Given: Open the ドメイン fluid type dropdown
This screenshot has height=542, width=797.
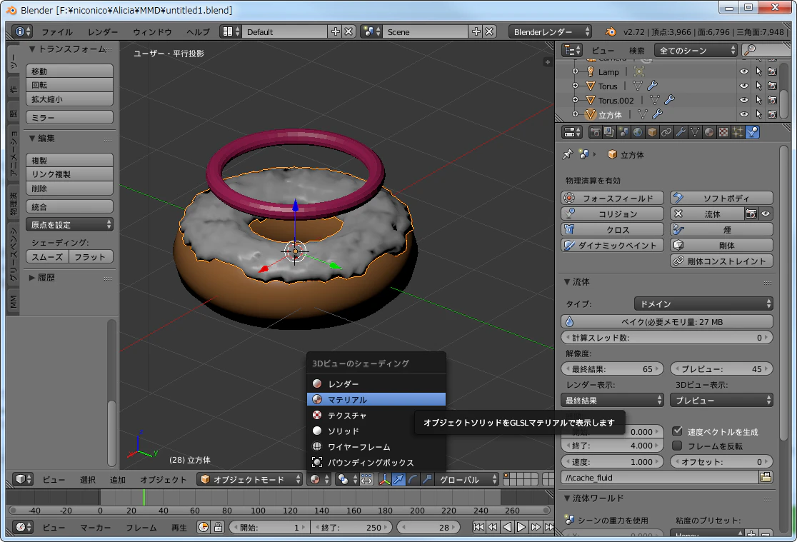Looking at the screenshot, I should 703,304.
